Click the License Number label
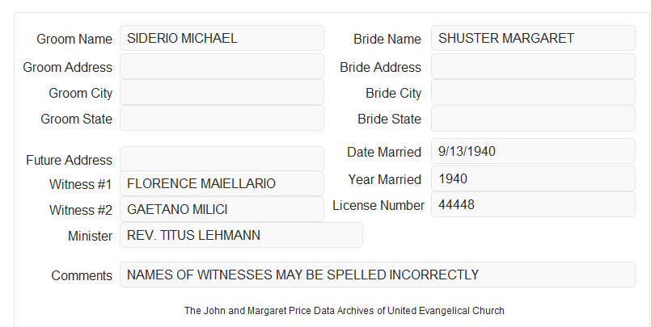 (x=378, y=206)
